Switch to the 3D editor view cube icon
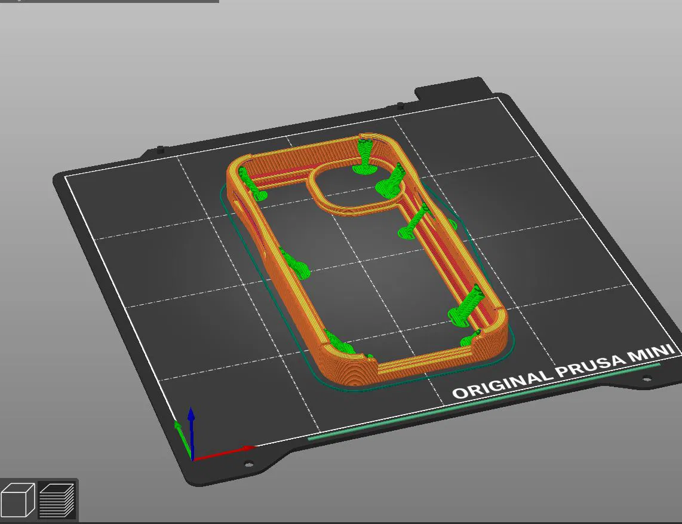 point(18,500)
